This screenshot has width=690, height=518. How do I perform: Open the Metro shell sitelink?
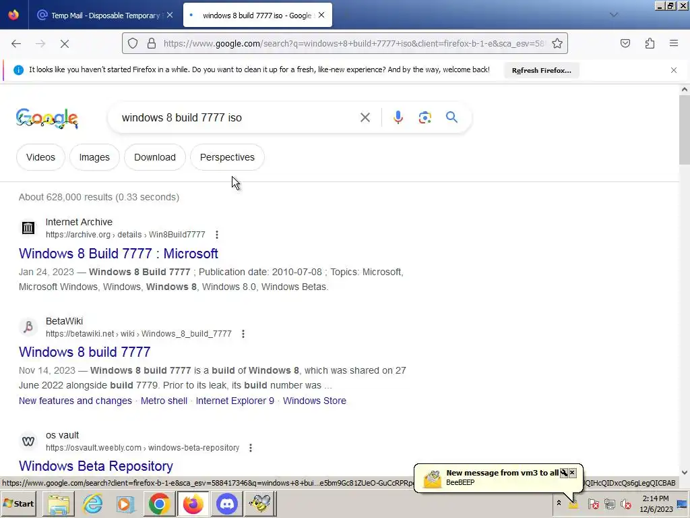(x=164, y=401)
